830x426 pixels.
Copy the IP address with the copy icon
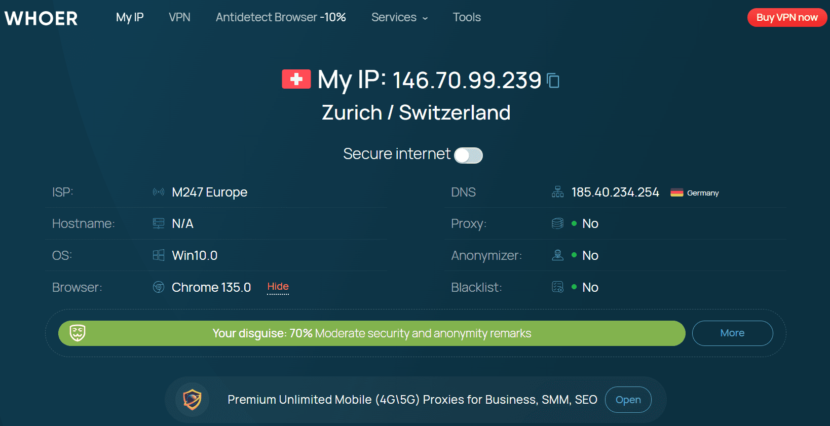553,81
